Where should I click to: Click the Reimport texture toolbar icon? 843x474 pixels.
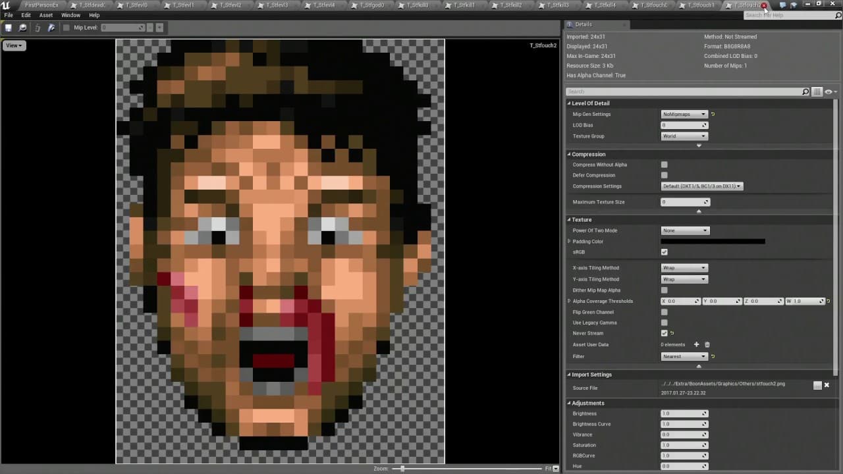[x=37, y=28]
